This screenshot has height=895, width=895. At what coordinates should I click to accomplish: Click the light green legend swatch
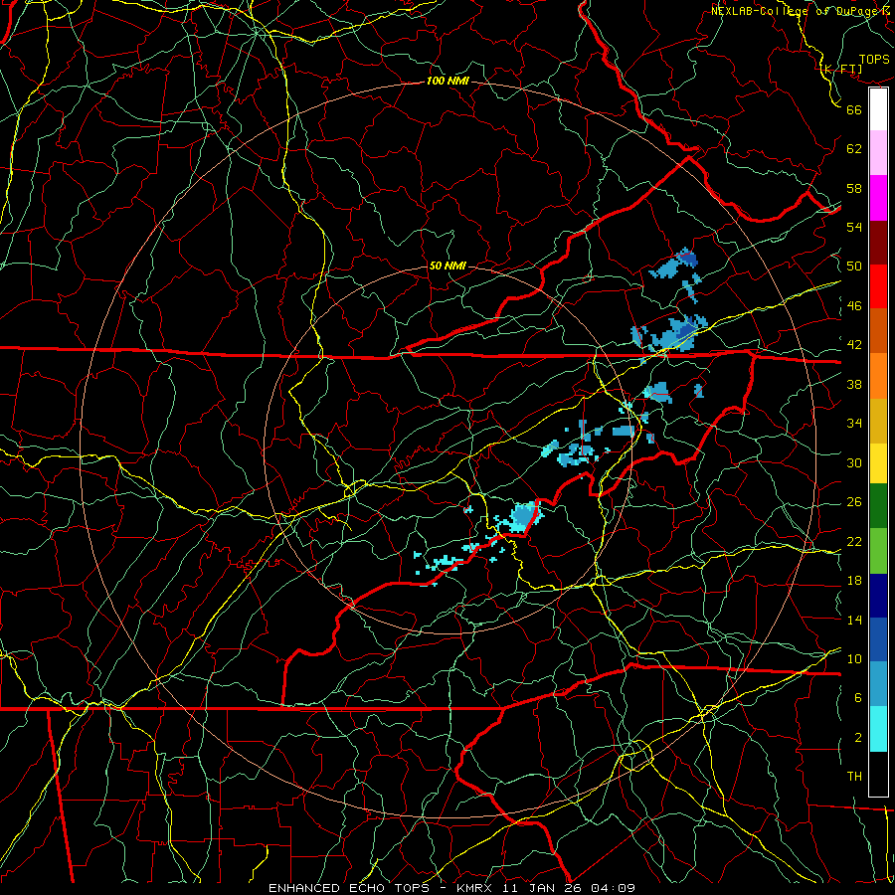click(878, 551)
